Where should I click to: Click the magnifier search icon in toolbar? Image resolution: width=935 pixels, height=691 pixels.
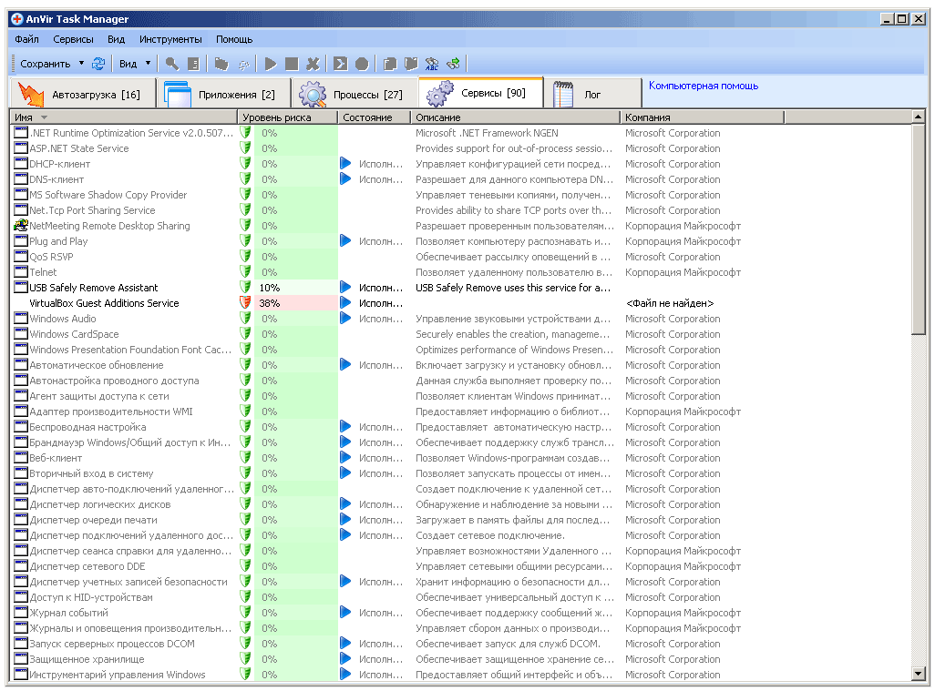pyautogui.click(x=171, y=64)
